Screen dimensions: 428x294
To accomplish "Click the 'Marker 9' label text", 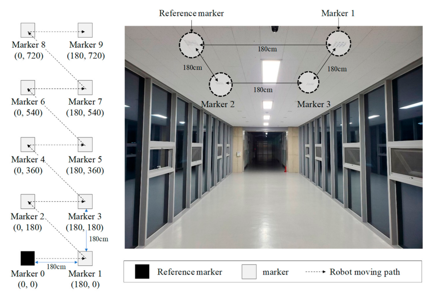I will coord(86,45).
